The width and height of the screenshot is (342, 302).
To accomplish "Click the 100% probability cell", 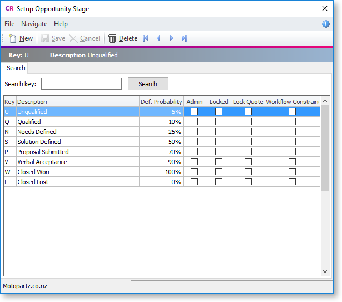I will tap(161, 172).
